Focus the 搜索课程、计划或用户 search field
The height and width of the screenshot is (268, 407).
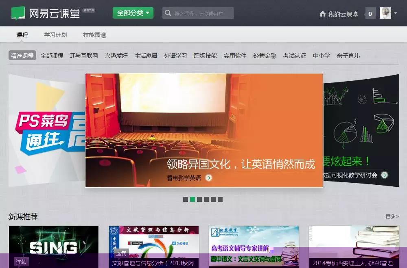pyautogui.click(x=198, y=13)
